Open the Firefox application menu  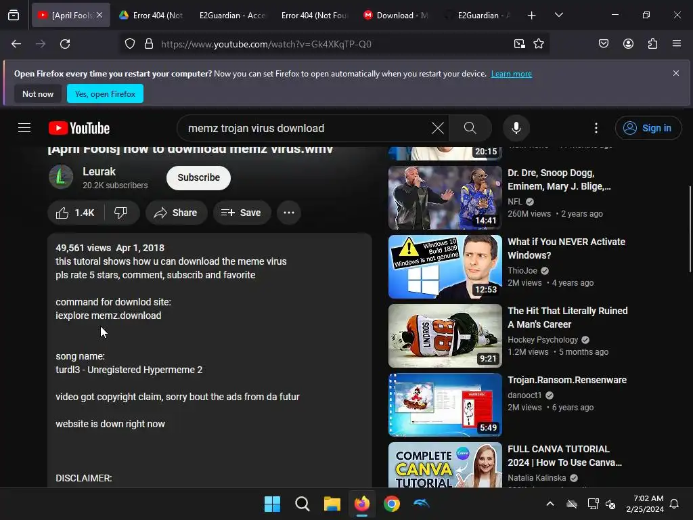677,44
